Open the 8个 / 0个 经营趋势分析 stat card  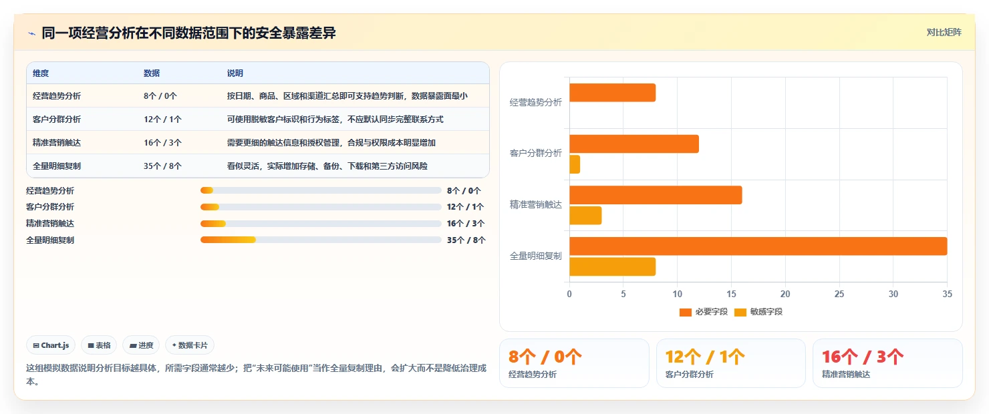pos(574,363)
